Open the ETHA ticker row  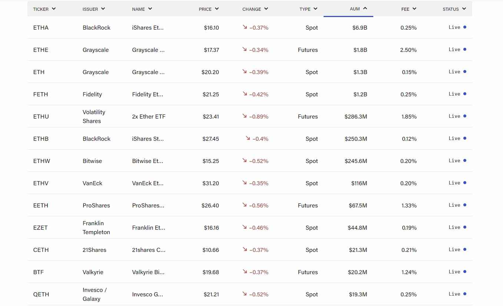[x=41, y=28]
